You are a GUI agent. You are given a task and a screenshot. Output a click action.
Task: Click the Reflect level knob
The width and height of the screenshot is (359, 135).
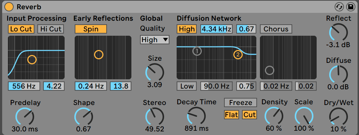click(339, 32)
